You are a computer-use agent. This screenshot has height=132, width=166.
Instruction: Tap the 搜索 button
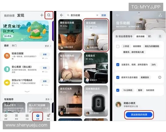point(104,15)
